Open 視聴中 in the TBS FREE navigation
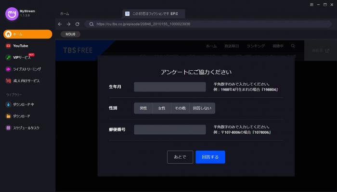Screen dimensions: 337x192 coord(278,46)
